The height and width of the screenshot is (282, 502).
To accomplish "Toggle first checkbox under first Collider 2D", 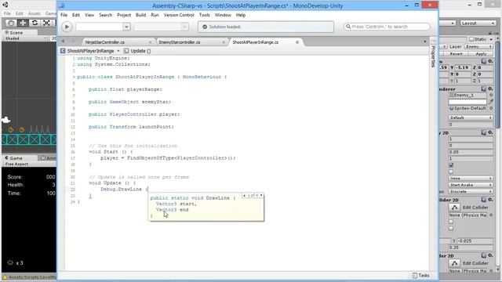I will (451, 222).
